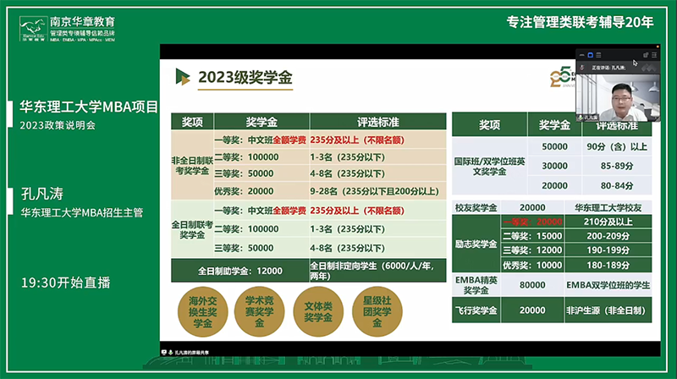
Task: Click the 评选标准 header in left table
Action: pyautogui.click(x=377, y=122)
